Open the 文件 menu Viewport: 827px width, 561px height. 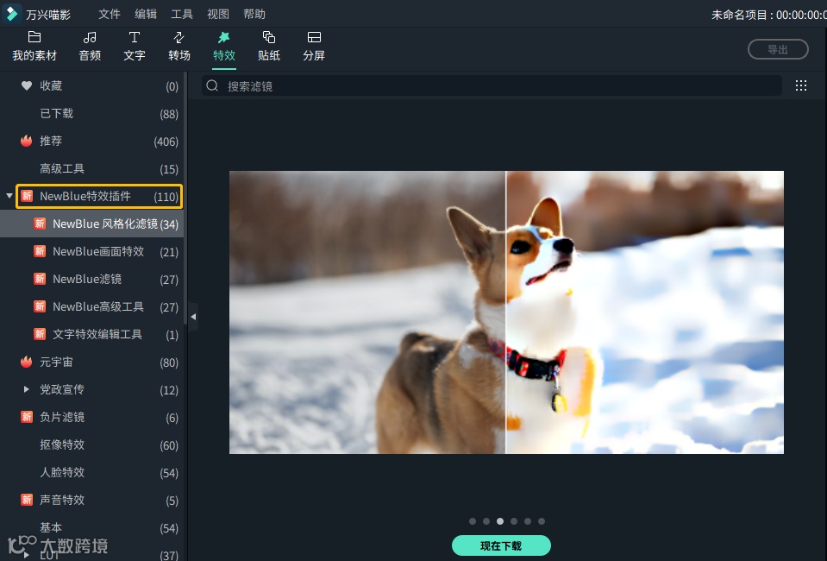point(110,15)
